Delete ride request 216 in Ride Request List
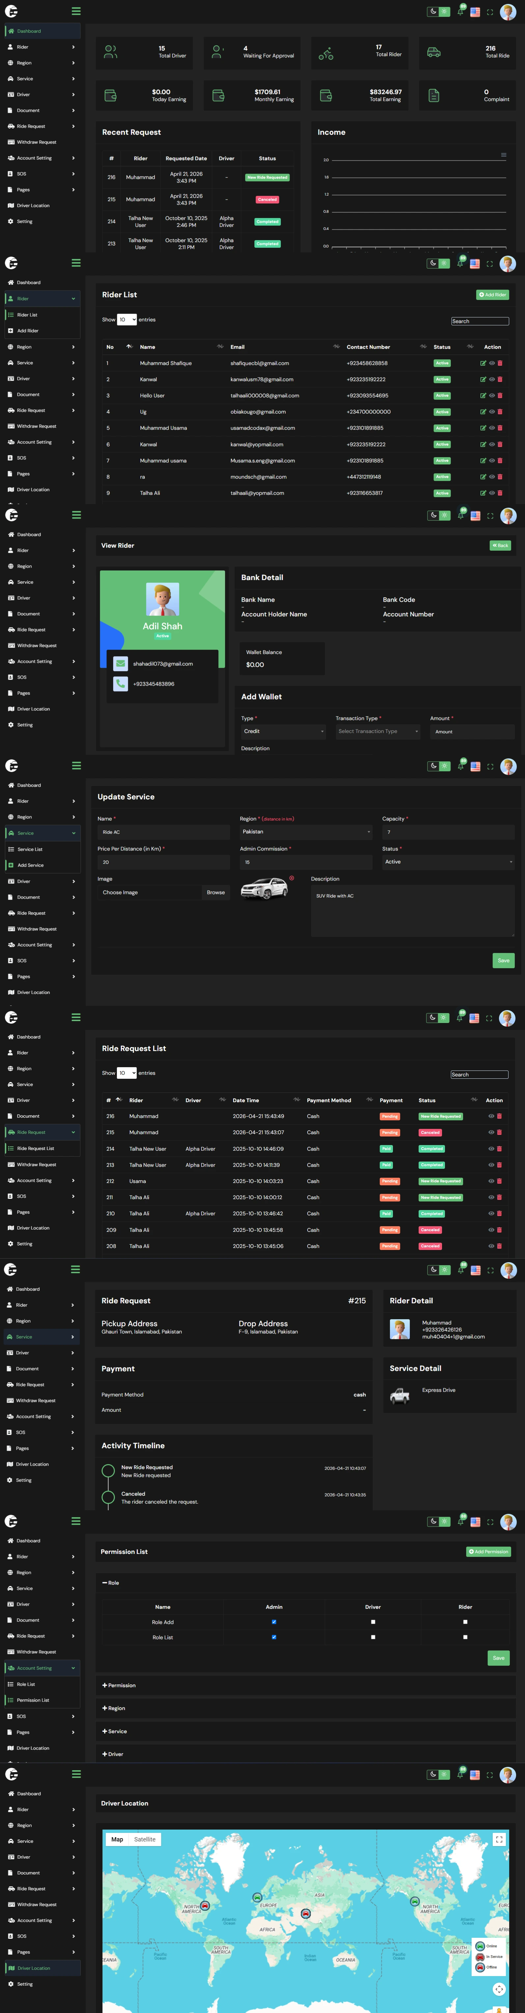The image size is (525, 2013). coord(499,1116)
